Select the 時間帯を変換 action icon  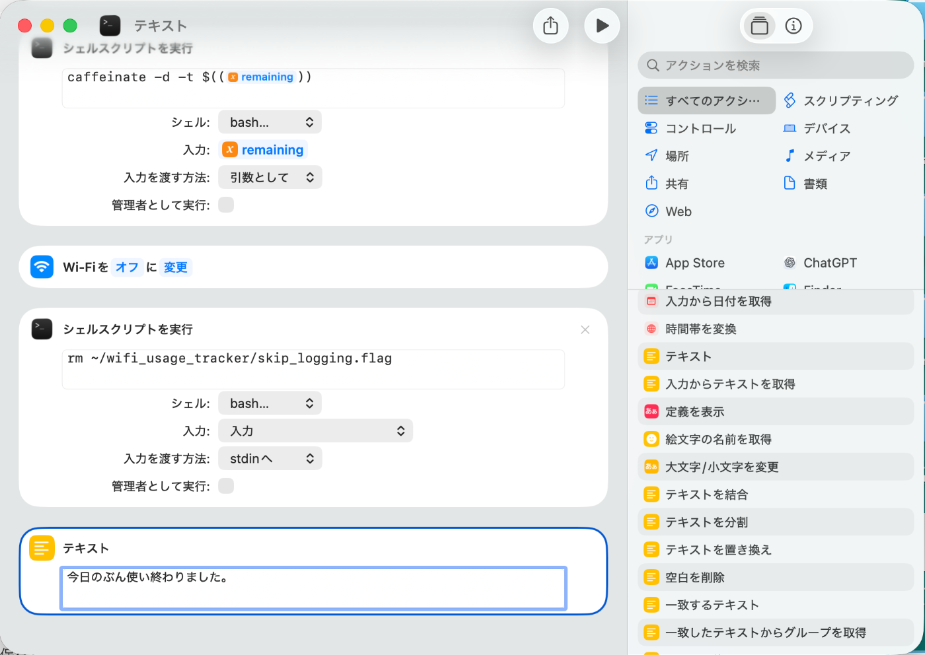pyautogui.click(x=651, y=329)
